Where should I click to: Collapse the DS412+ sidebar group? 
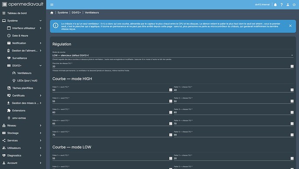point(23,66)
